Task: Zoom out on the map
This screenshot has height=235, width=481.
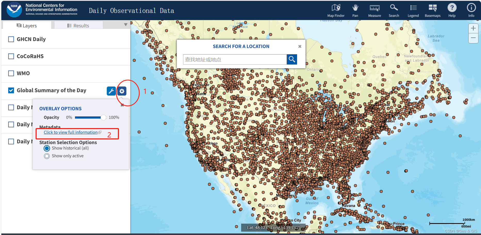Action: [473, 38]
